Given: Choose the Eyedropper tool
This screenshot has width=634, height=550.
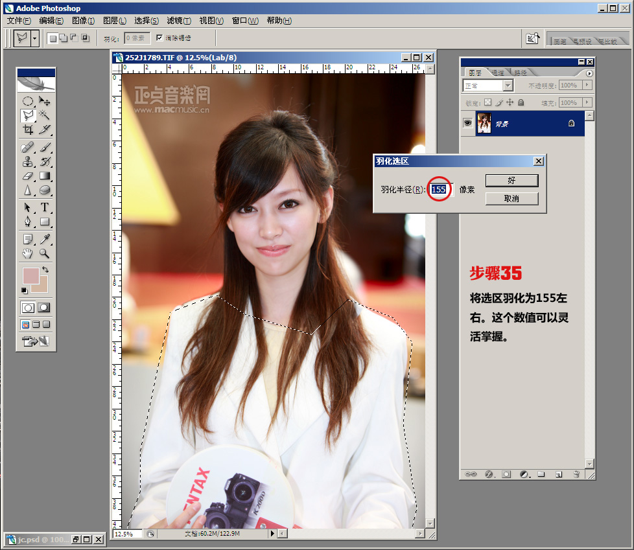Looking at the screenshot, I should [45, 239].
